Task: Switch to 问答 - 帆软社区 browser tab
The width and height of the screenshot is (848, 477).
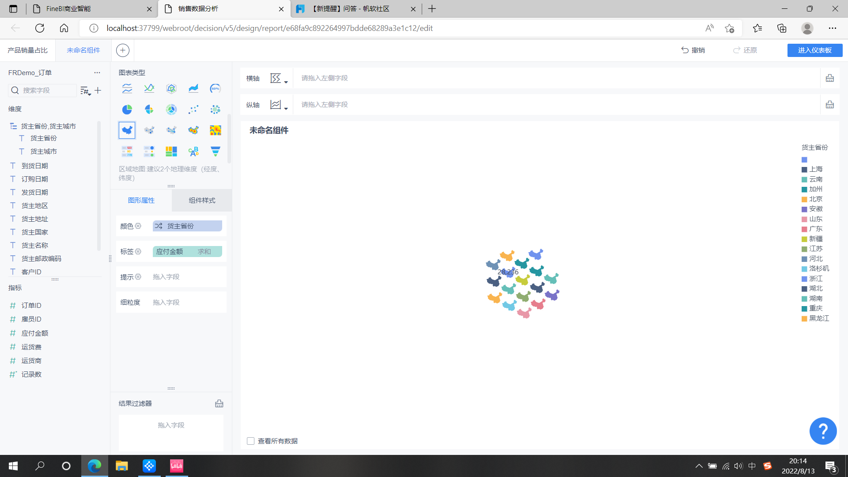Action: pyautogui.click(x=356, y=9)
